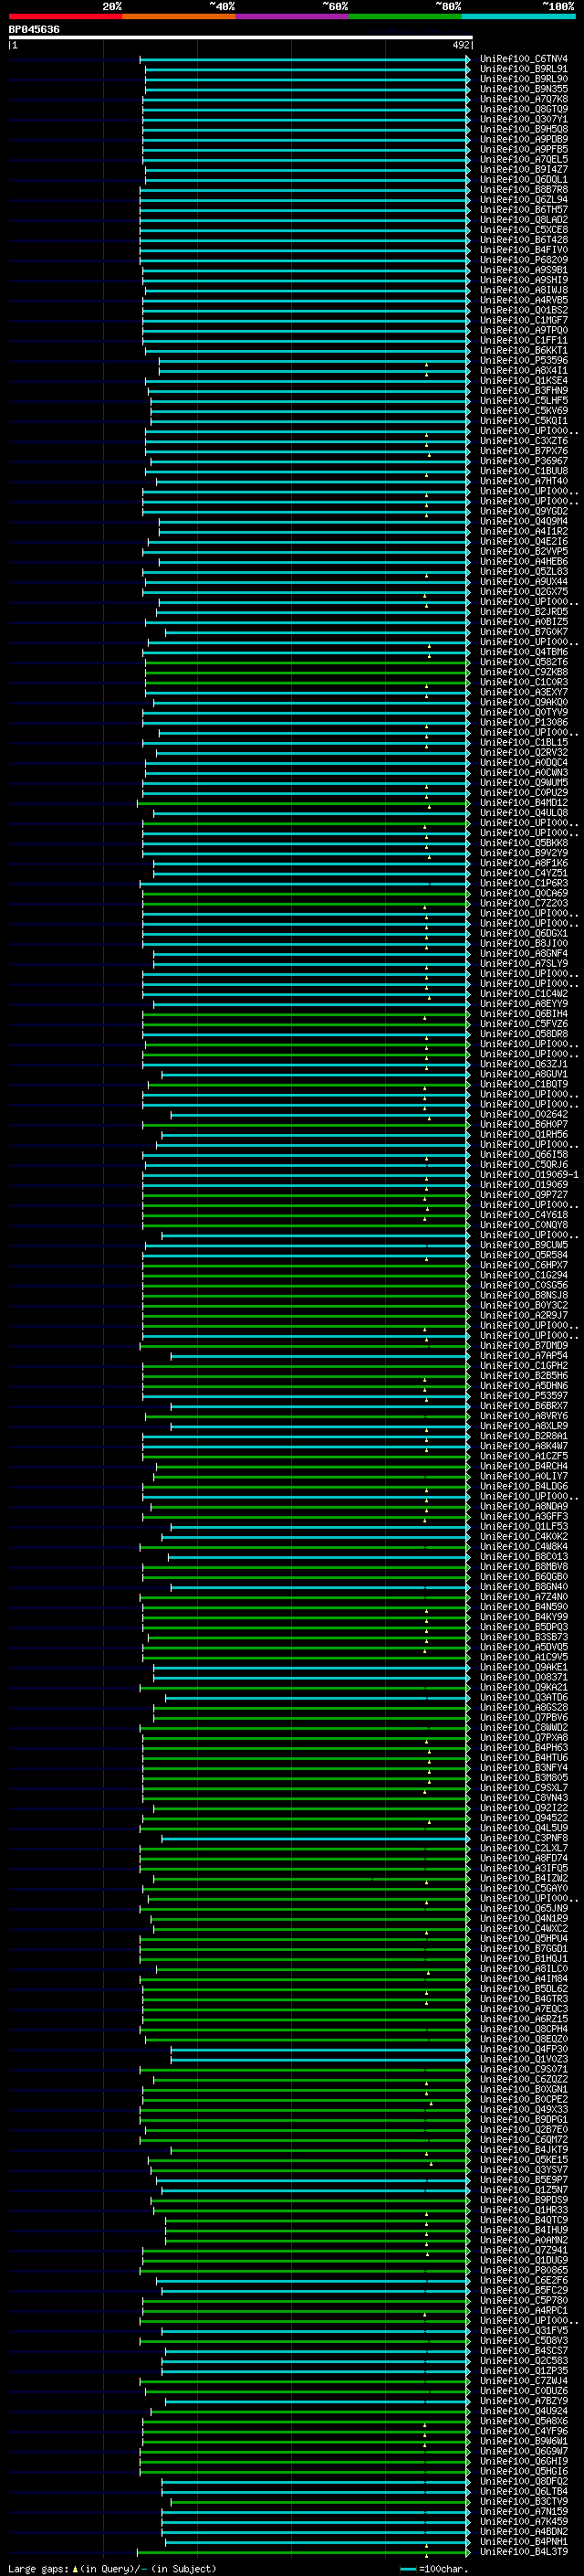Select hit label UniRef100_B9CUW5

click(524, 1245)
